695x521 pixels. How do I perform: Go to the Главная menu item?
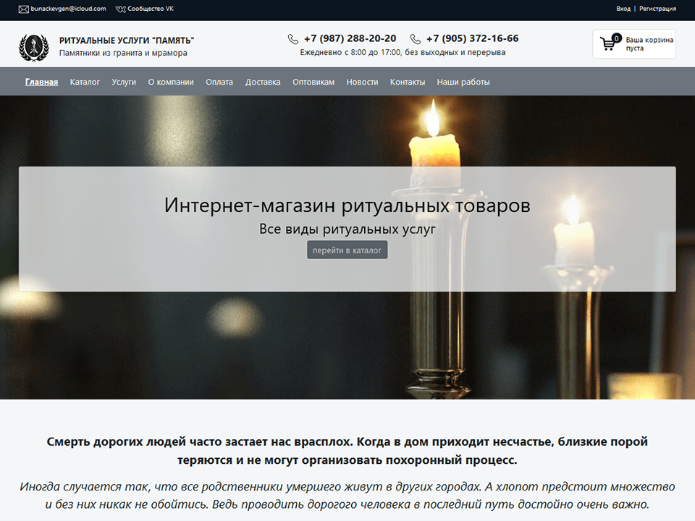tap(41, 82)
